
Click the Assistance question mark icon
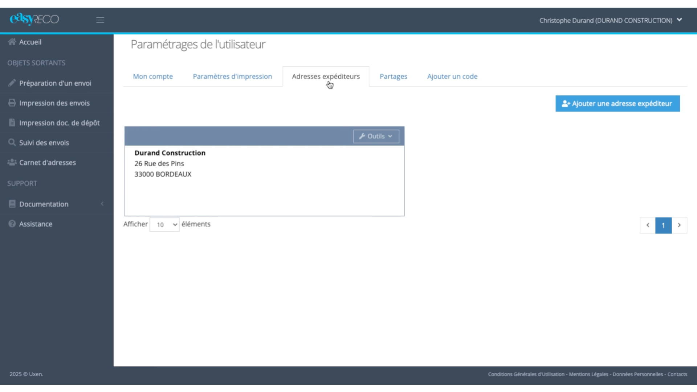click(x=12, y=224)
